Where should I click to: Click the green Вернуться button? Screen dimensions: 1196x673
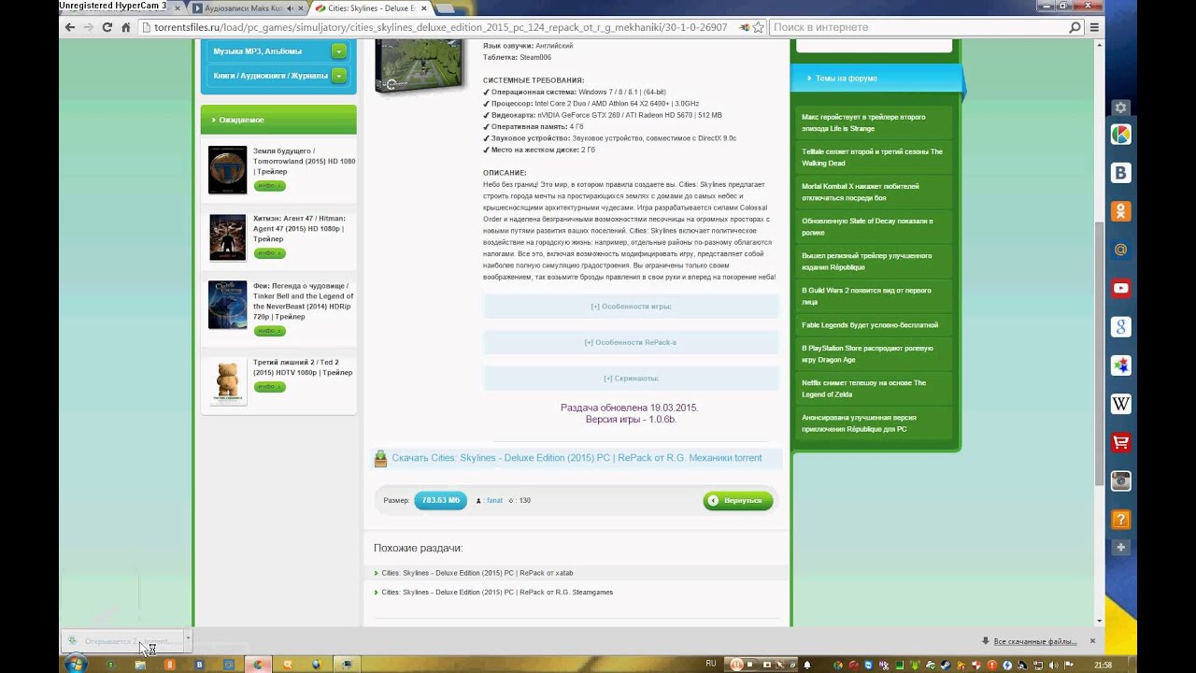[738, 500]
